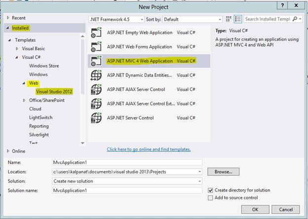Click the OK button
Screen dimensions: 308x219
point(255,210)
